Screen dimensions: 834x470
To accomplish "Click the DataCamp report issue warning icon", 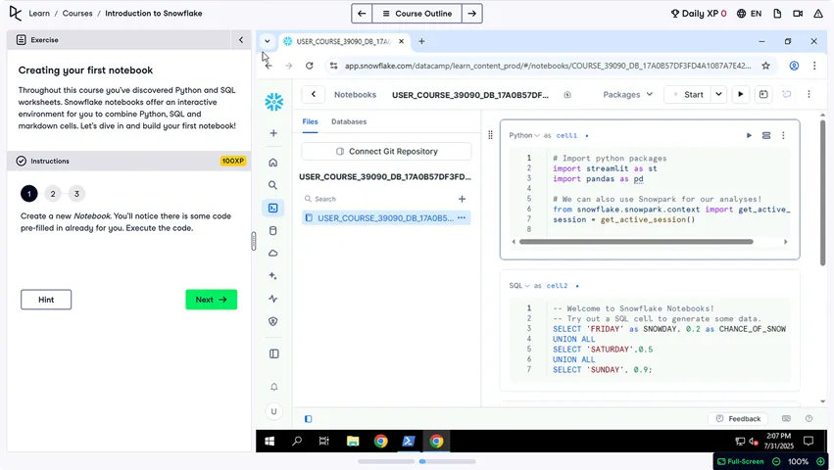I will pos(818,14).
